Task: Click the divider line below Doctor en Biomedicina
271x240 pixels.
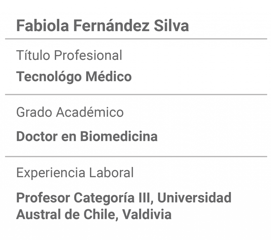Action: 136,157
